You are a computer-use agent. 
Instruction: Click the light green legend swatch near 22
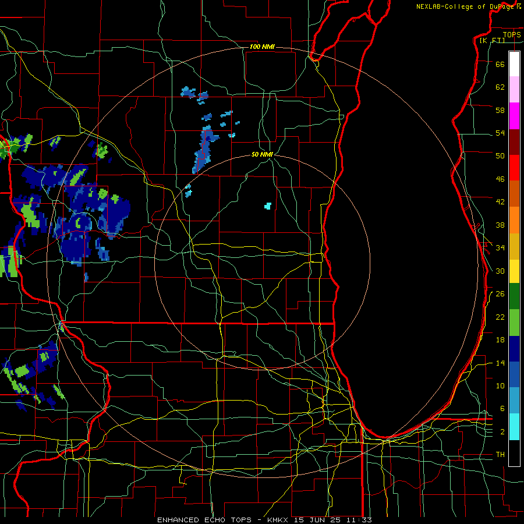tap(514, 323)
